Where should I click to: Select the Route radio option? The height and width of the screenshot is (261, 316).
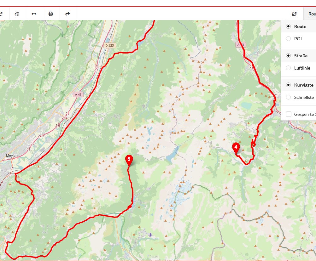[288, 26]
